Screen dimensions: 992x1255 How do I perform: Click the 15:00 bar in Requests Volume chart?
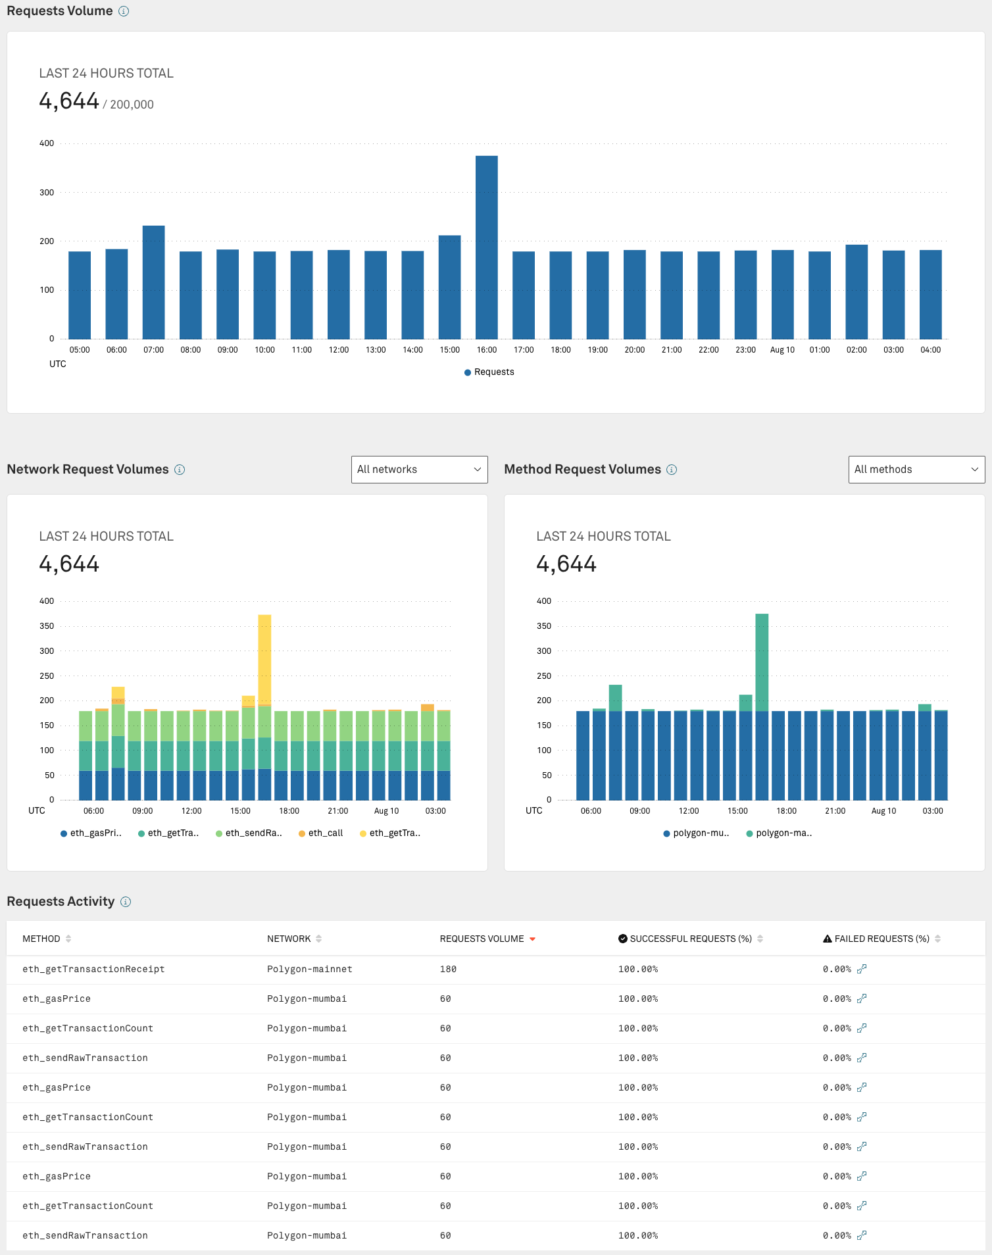[450, 287]
